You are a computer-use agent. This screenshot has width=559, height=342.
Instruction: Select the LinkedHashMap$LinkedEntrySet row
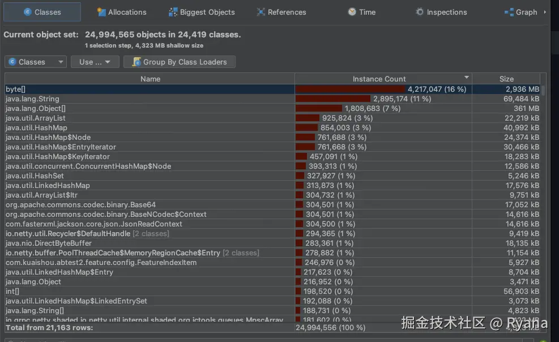273,301
